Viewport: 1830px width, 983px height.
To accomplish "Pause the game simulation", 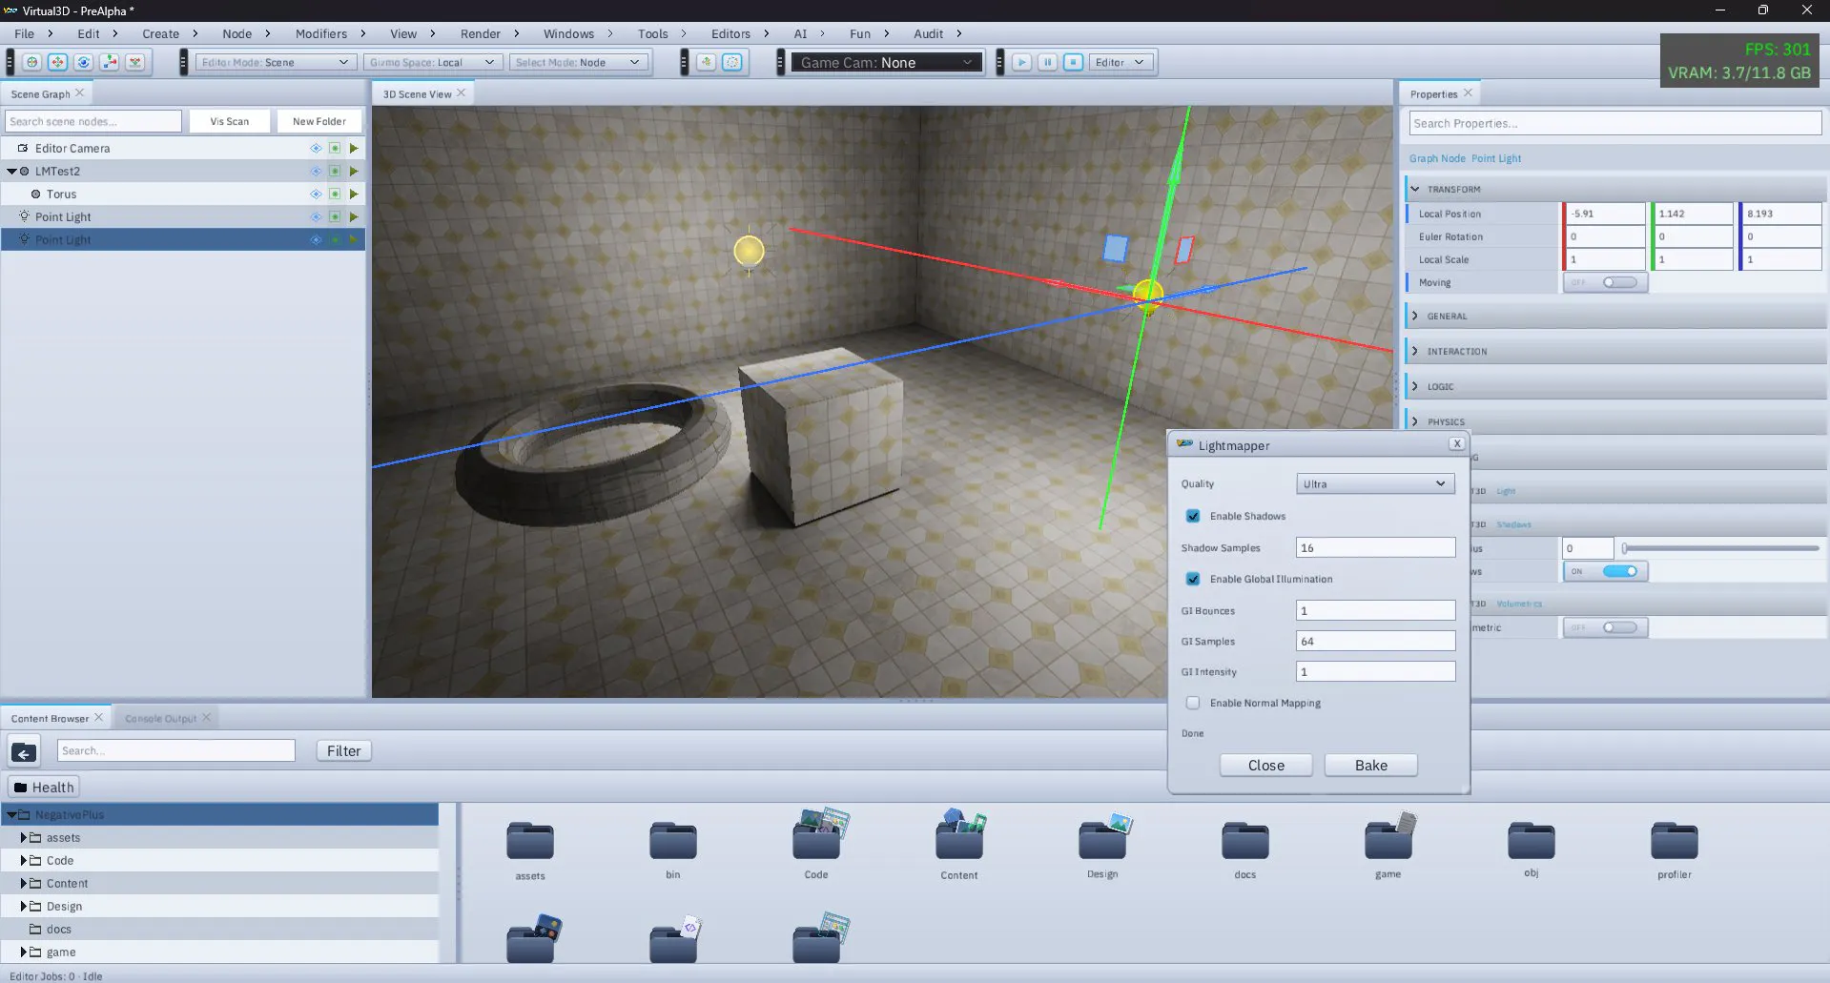I will pyautogui.click(x=1047, y=62).
